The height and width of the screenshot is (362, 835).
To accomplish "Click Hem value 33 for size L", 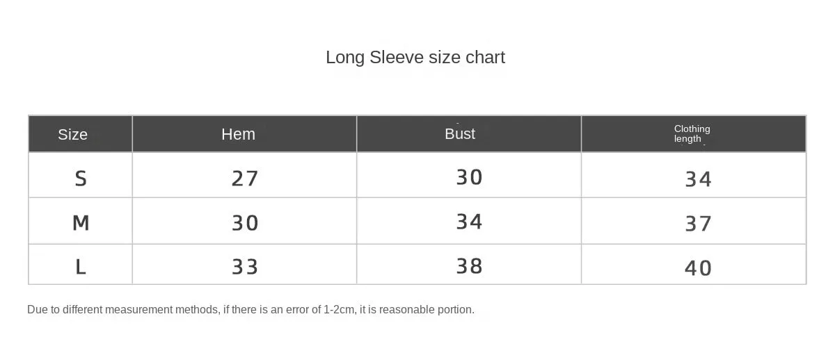I will pos(245,267).
